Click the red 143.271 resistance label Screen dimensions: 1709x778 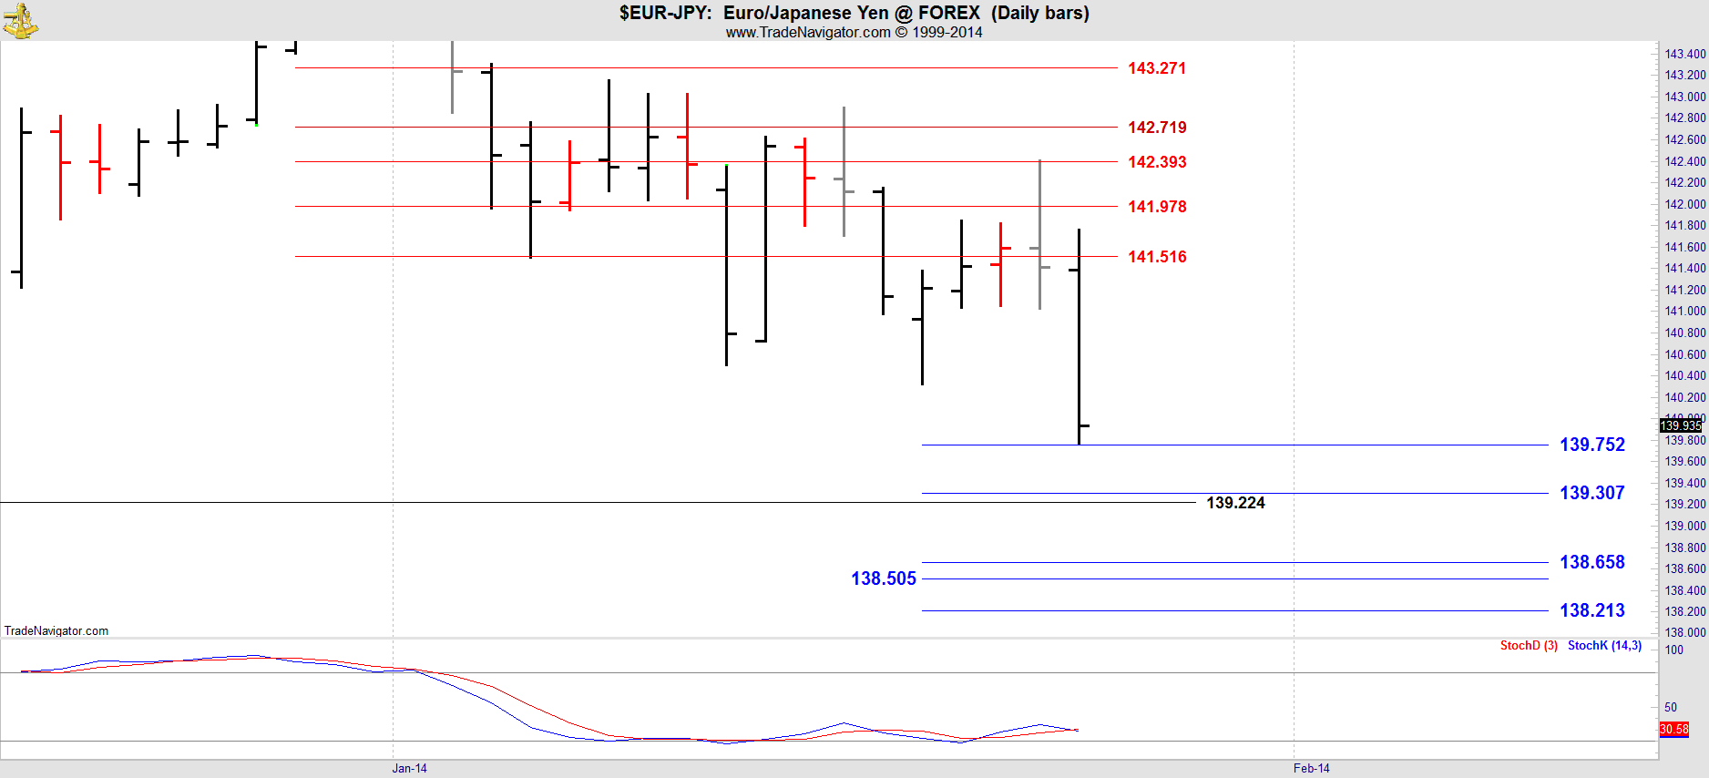tap(1156, 68)
